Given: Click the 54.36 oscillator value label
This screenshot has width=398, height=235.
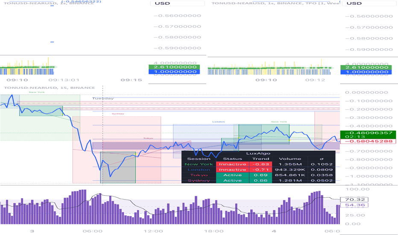Looking at the screenshot, I should click(354, 205).
